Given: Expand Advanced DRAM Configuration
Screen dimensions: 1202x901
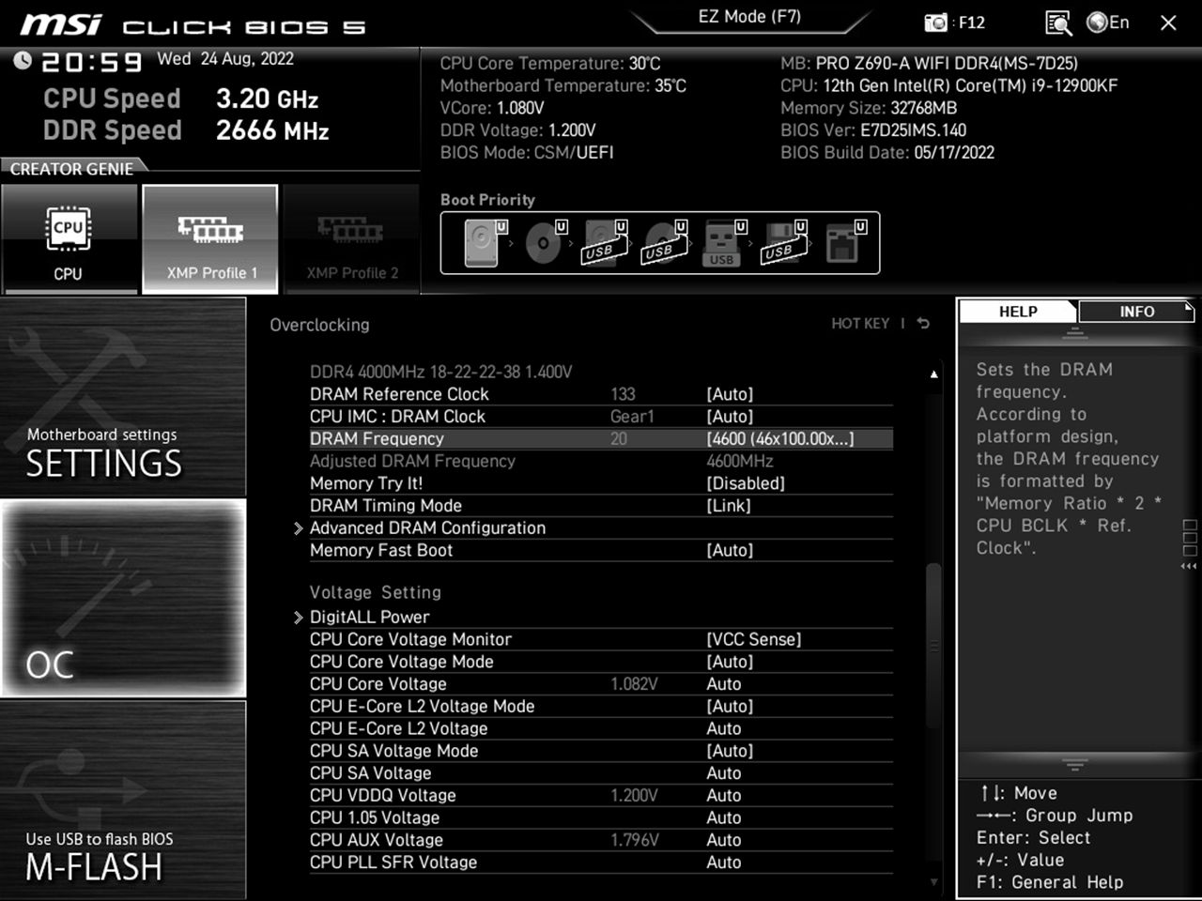Looking at the screenshot, I should tap(427, 527).
